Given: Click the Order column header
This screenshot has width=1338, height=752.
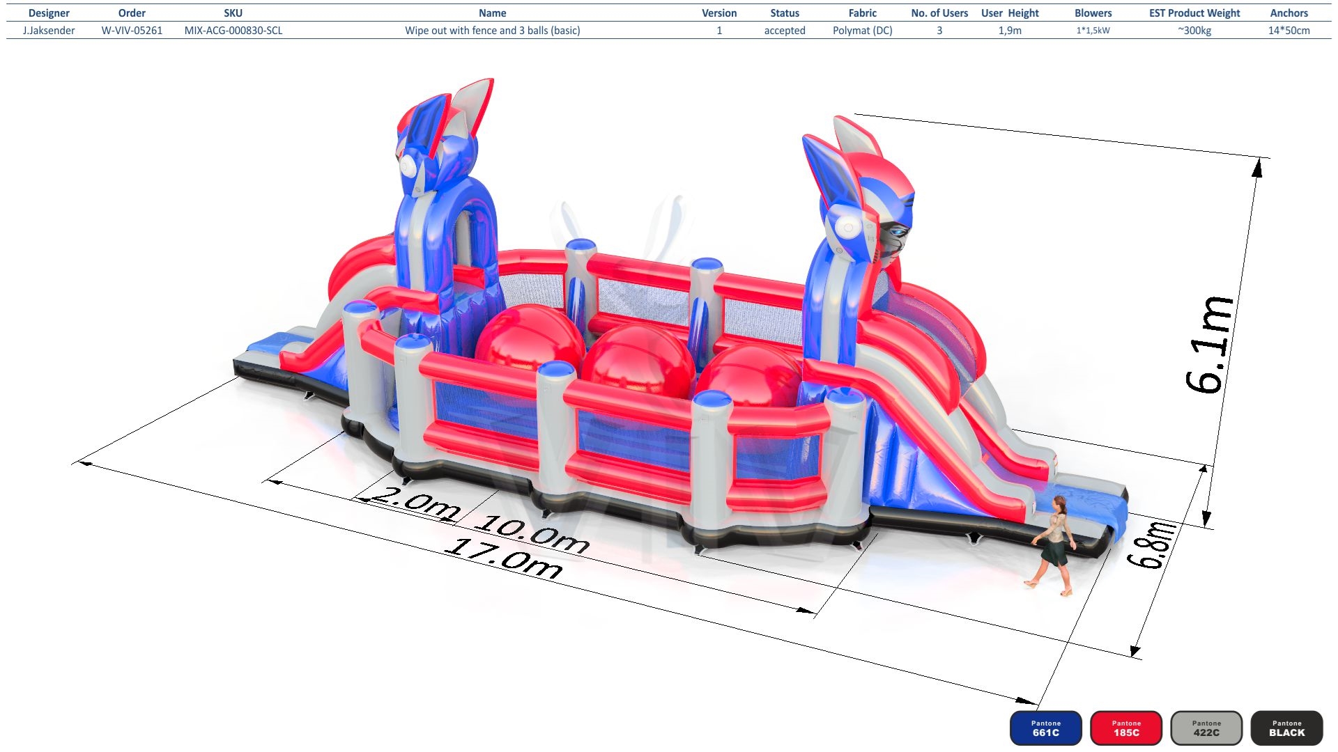Looking at the screenshot, I should tap(132, 13).
